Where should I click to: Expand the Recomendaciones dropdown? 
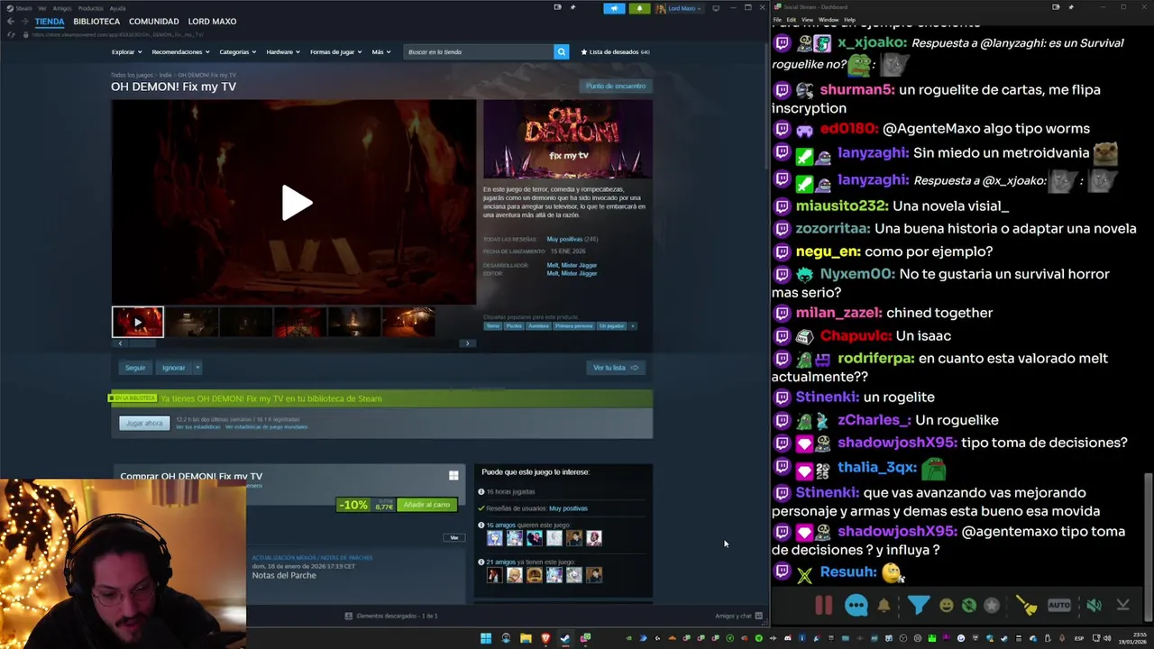click(x=179, y=51)
